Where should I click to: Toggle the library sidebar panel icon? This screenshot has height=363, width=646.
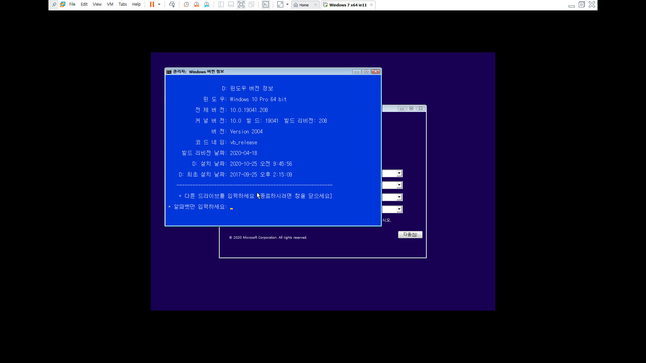click(221, 5)
